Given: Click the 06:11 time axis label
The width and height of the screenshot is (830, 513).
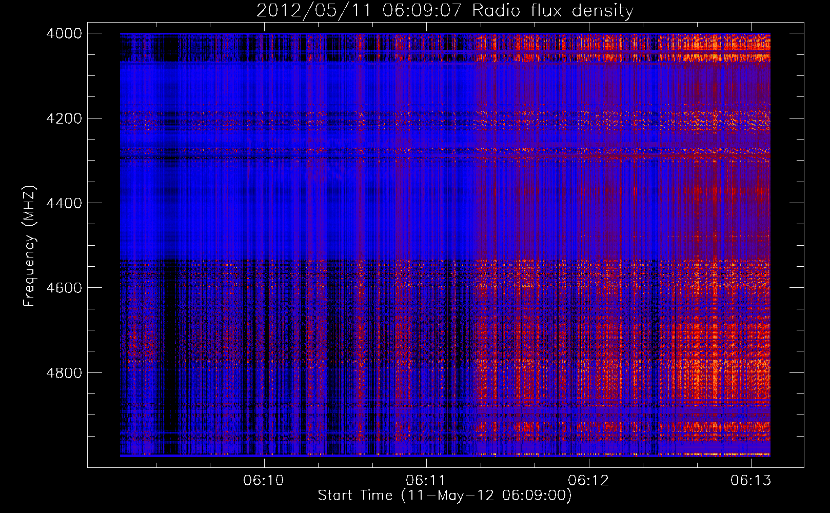Looking at the screenshot, I should (426, 481).
